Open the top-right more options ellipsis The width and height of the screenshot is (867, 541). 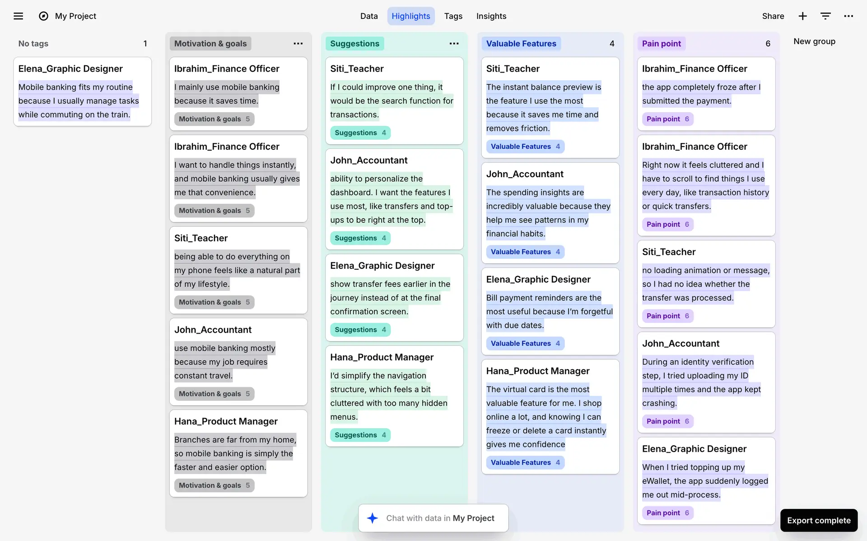(848, 16)
